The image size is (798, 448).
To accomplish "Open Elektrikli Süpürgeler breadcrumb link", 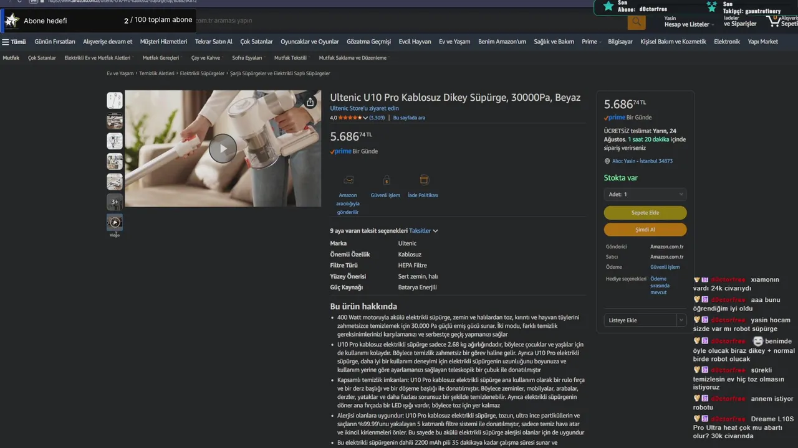I will [202, 73].
